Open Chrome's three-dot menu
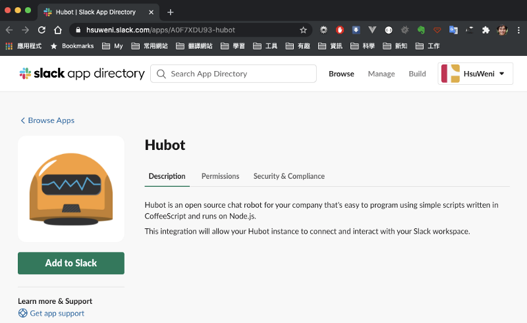The height and width of the screenshot is (323, 527). [x=518, y=30]
